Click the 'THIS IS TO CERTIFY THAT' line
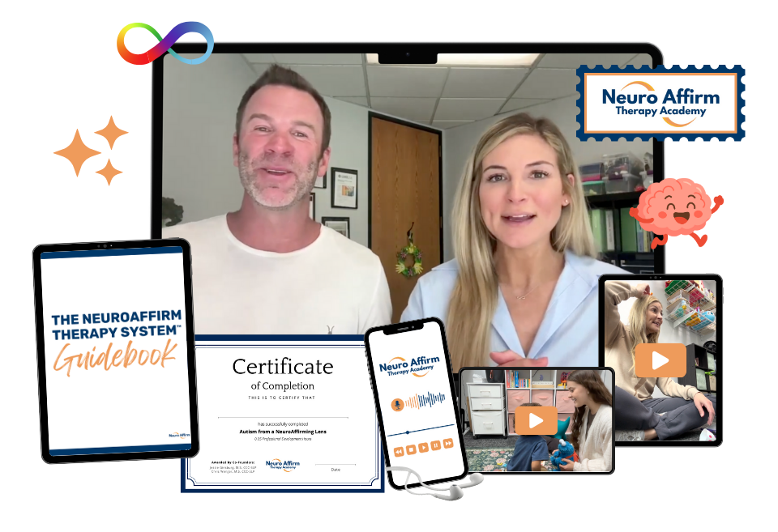The width and height of the screenshot is (778, 532). click(x=282, y=398)
